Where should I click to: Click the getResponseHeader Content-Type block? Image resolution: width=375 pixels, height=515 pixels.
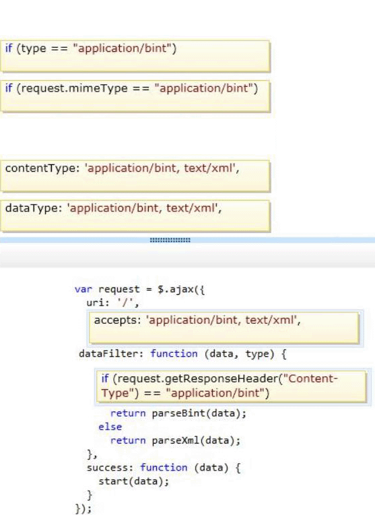point(231,386)
